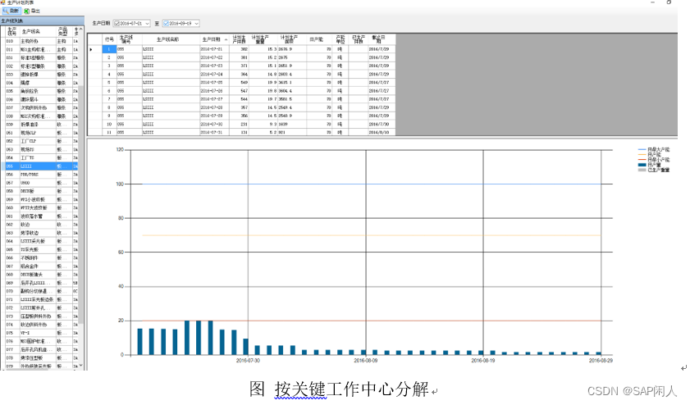Click row number 10 in the grid
The width and height of the screenshot is (690, 405).
tap(109, 124)
